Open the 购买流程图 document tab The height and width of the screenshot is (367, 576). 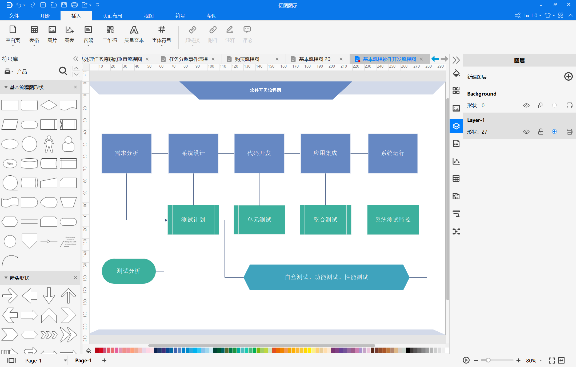pyautogui.click(x=247, y=59)
